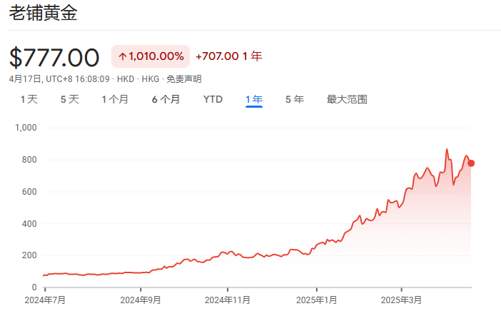Screen dimensions: 501x316
Task: Click the 2024年11月 axis label
Action: pos(228,300)
